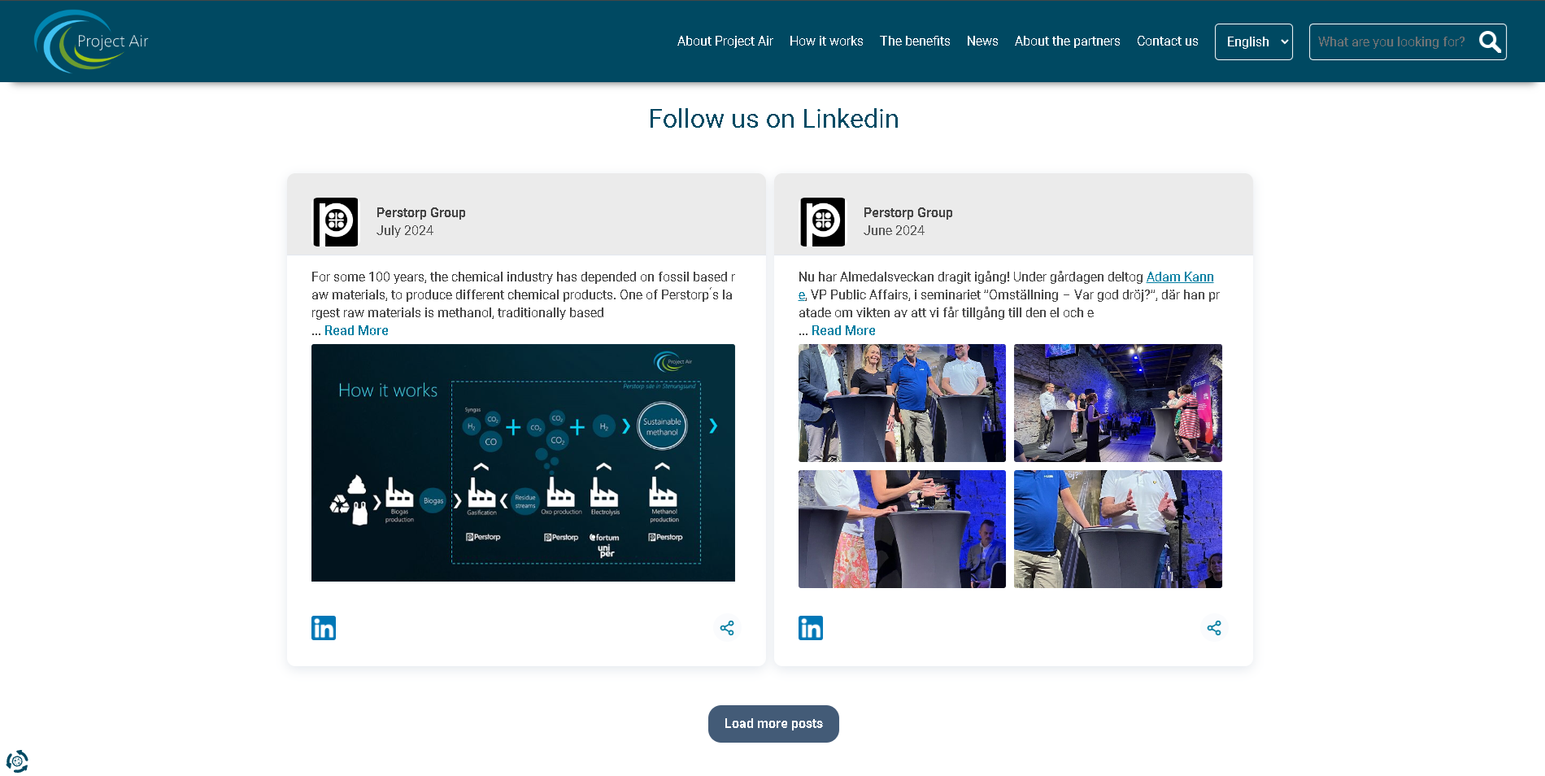Open About the partners page
The image size is (1545, 776).
(1067, 41)
